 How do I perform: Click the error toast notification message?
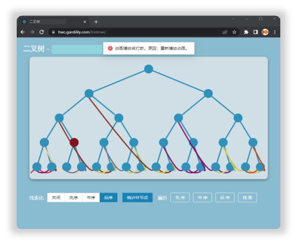click(148, 48)
